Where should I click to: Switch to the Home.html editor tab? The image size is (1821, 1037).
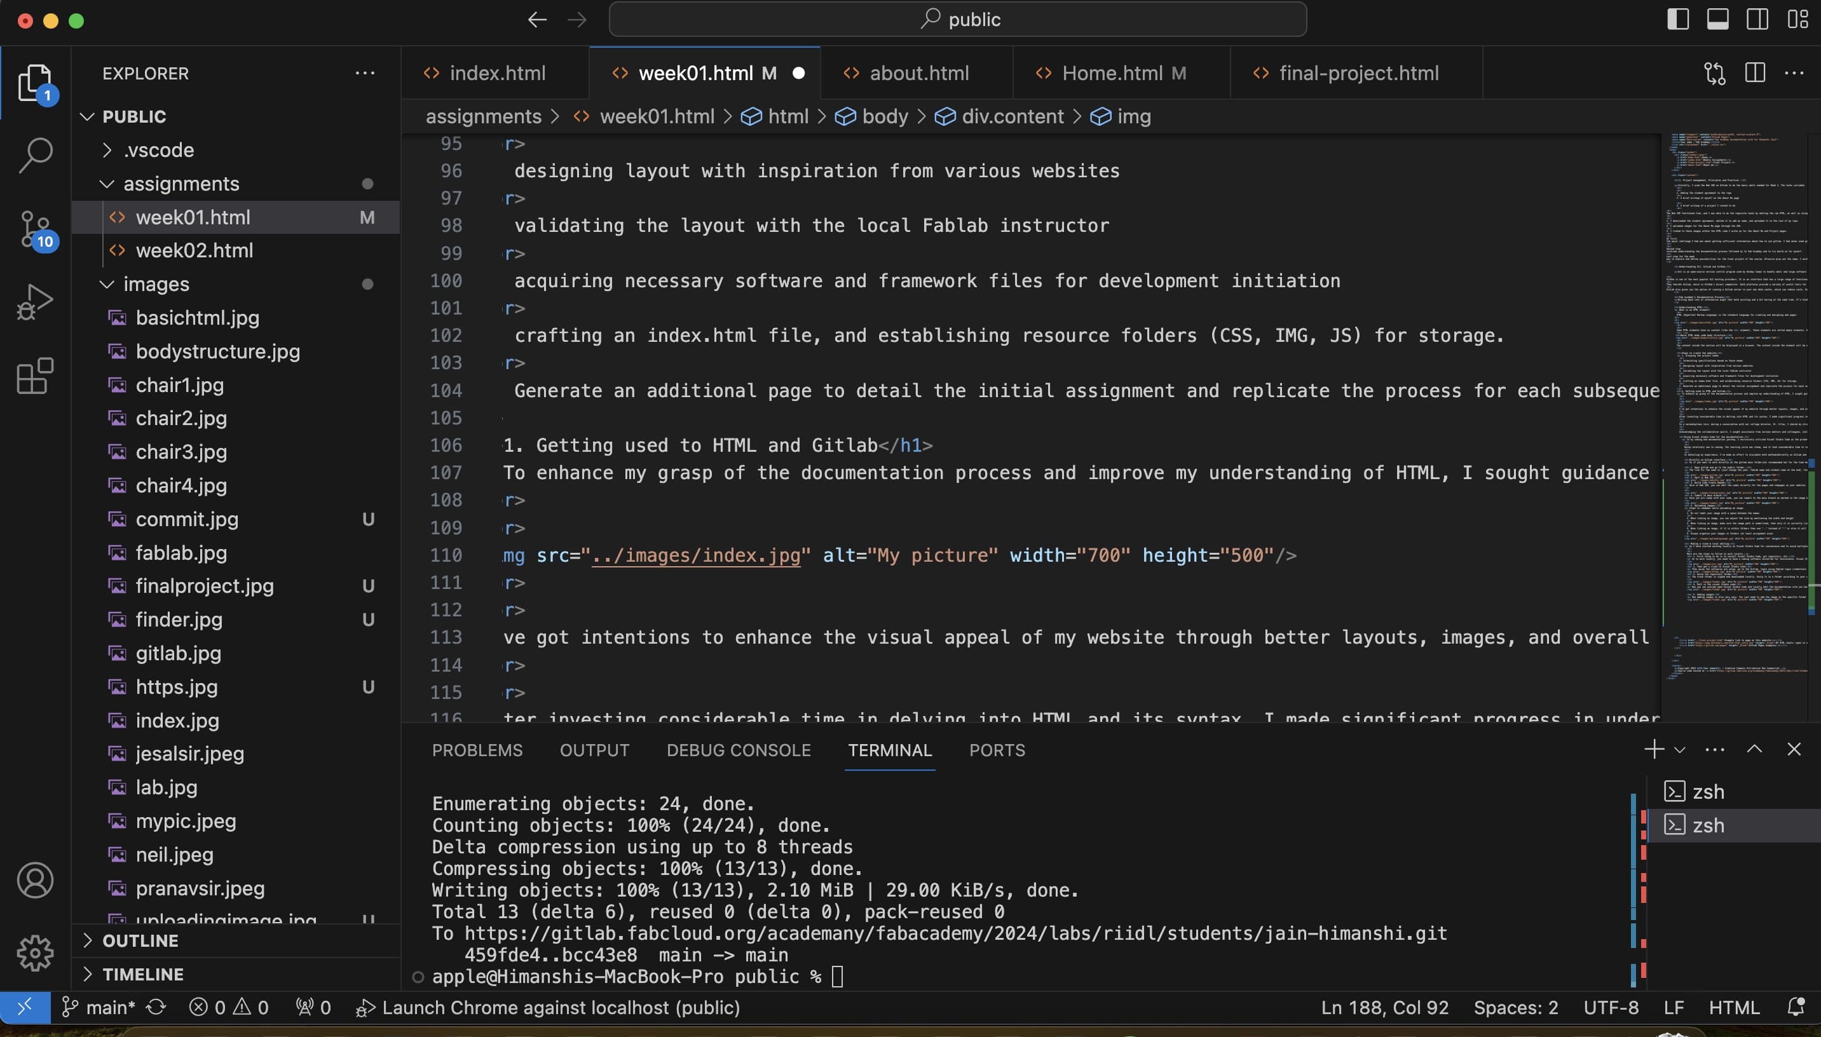(x=1122, y=72)
